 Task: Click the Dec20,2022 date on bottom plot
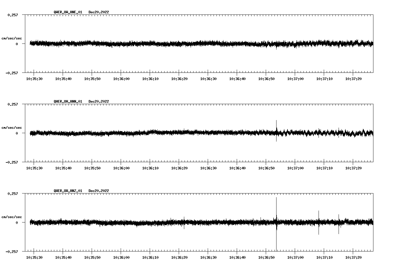click(x=99, y=191)
